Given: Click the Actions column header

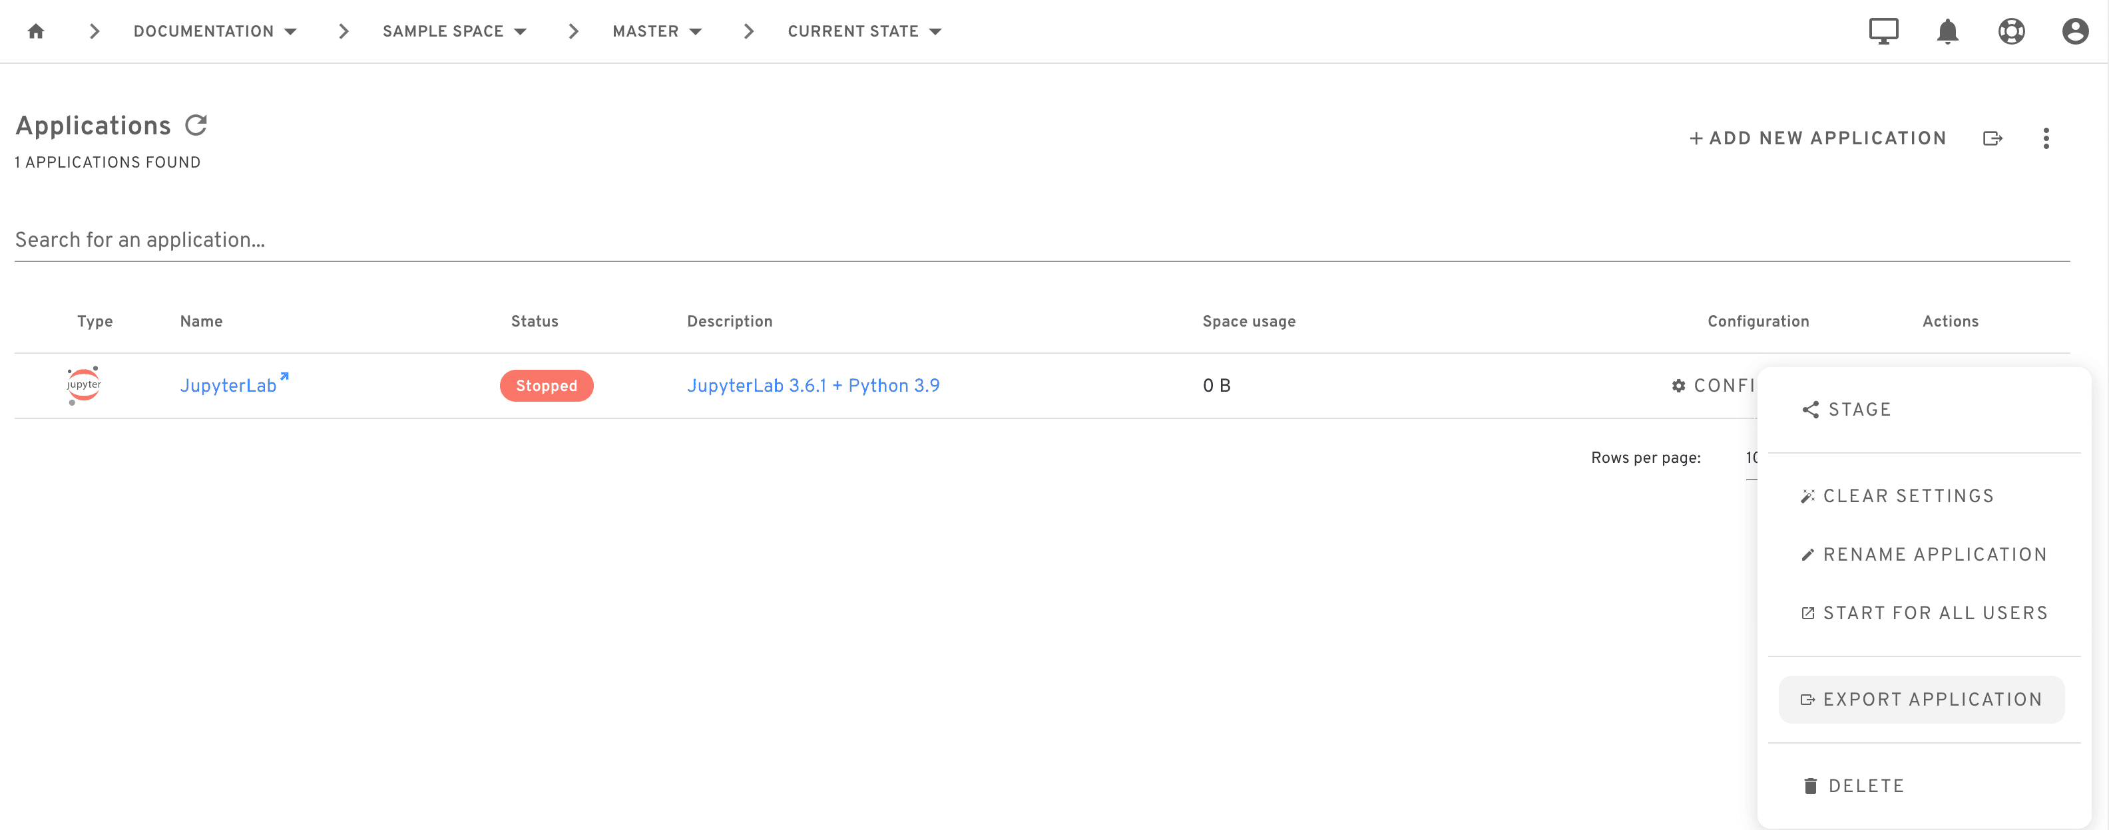Looking at the screenshot, I should (1950, 321).
